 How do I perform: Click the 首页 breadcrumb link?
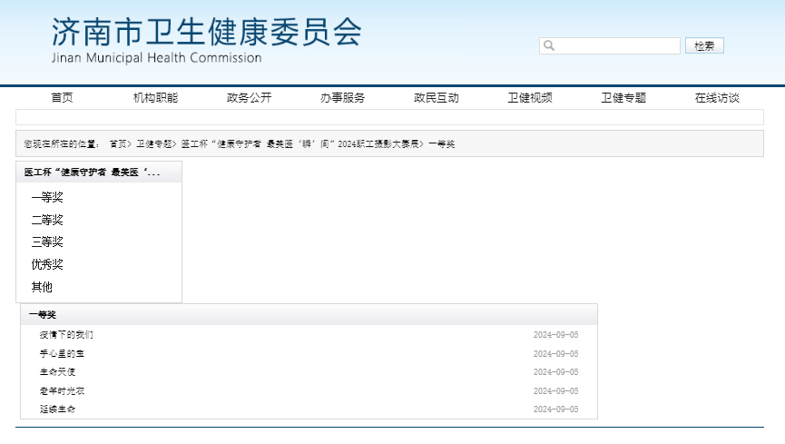coord(118,143)
